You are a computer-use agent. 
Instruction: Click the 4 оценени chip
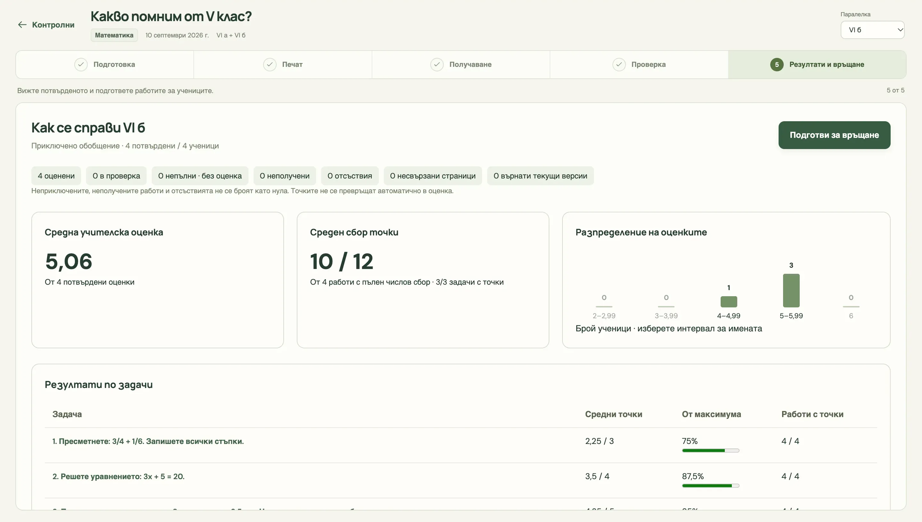pos(56,176)
